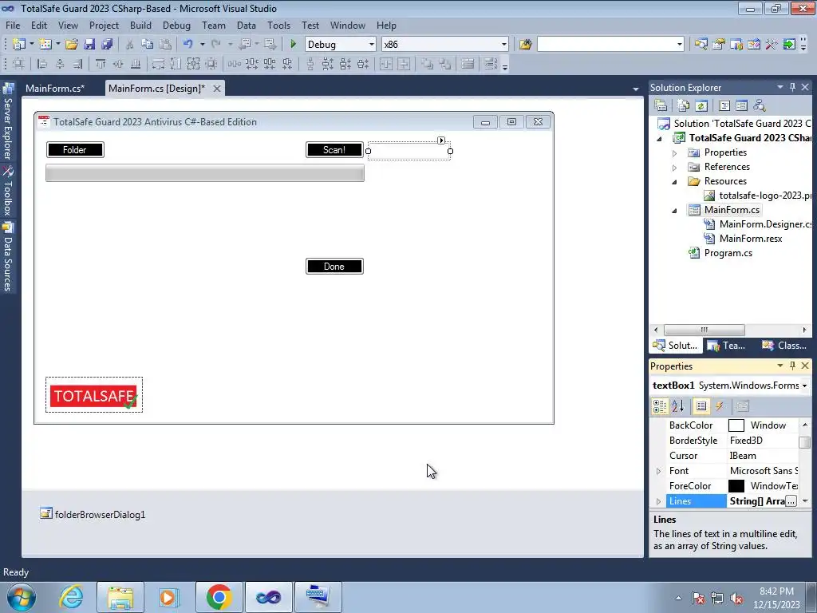Switch to the MainForm.cs* code tab
This screenshot has width=817, height=613.
tap(55, 88)
